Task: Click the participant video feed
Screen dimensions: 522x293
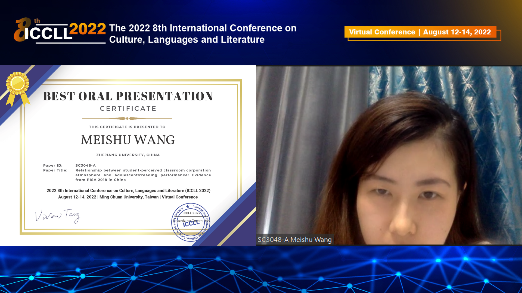Action: (x=389, y=155)
